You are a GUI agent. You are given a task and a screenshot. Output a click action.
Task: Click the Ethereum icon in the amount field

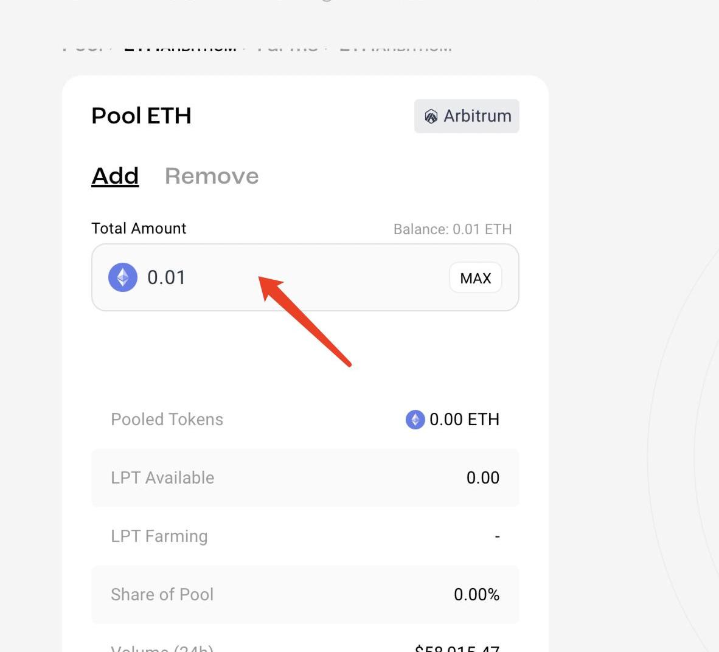pos(123,277)
